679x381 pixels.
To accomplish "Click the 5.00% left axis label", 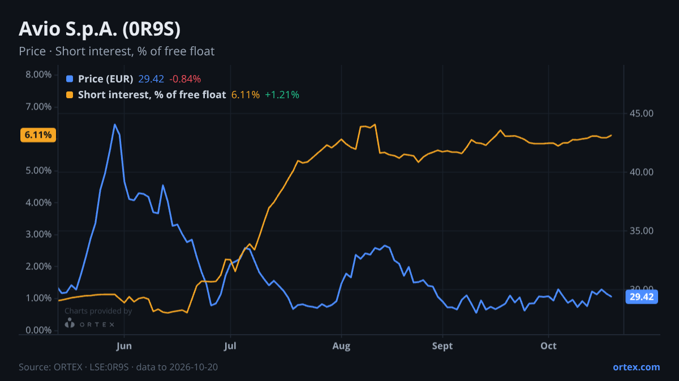I will click(39, 171).
